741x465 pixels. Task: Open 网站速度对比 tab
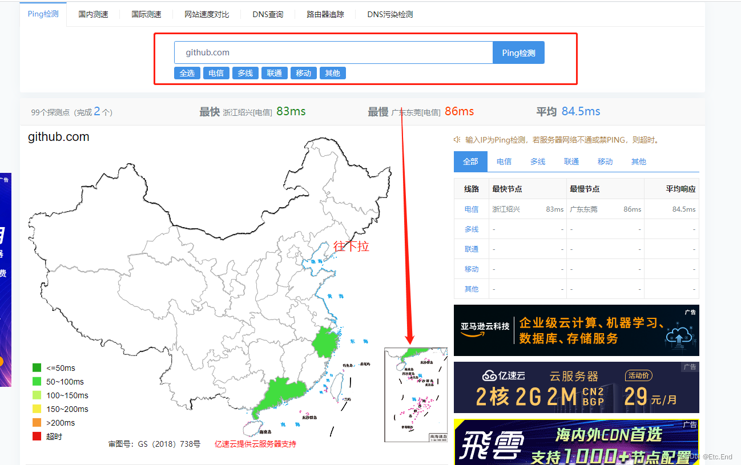click(x=207, y=14)
